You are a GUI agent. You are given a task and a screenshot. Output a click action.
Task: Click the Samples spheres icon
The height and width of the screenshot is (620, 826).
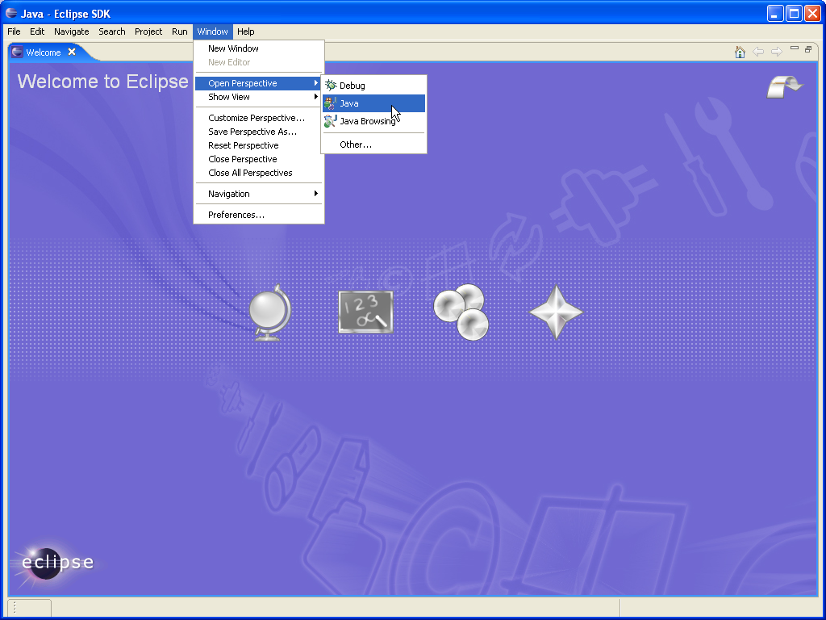pos(461,312)
